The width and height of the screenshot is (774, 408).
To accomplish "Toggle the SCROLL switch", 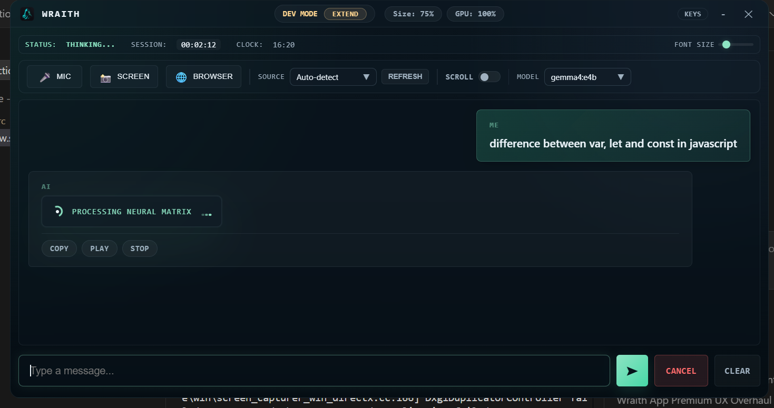I will 489,77.
